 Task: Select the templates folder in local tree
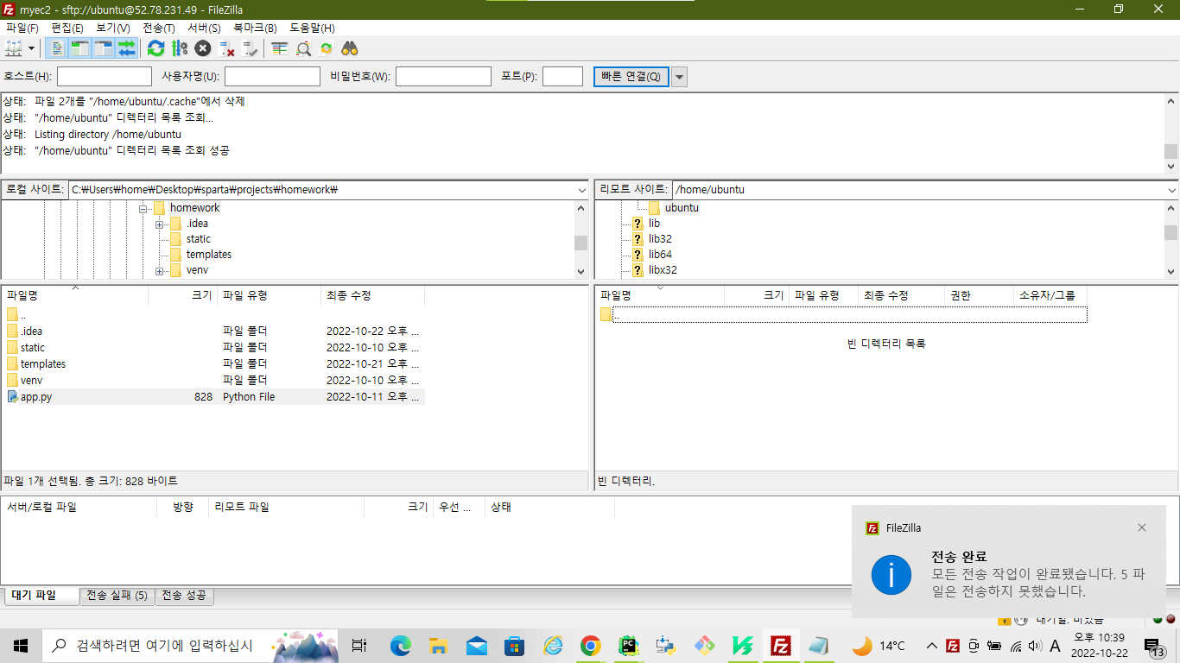(209, 255)
